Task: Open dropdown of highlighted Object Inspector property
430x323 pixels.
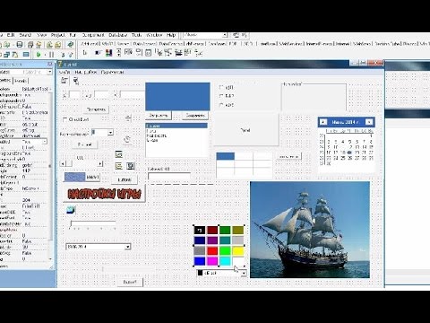Action: coord(45,142)
